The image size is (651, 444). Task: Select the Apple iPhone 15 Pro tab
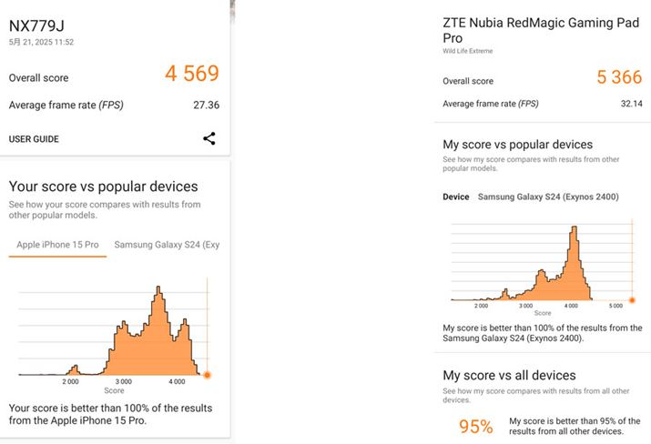[57, 245]
